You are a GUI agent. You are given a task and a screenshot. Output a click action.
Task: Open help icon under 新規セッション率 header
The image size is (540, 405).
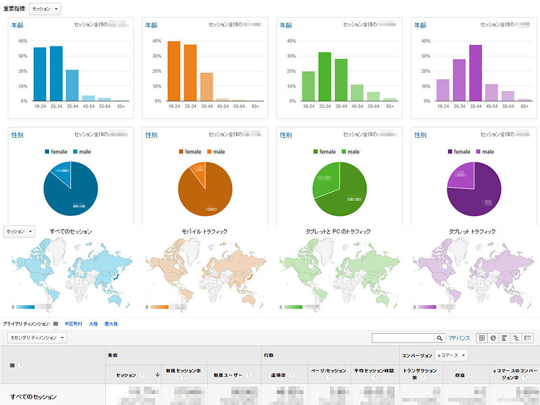pyautogui.click(x=184, y=378)
